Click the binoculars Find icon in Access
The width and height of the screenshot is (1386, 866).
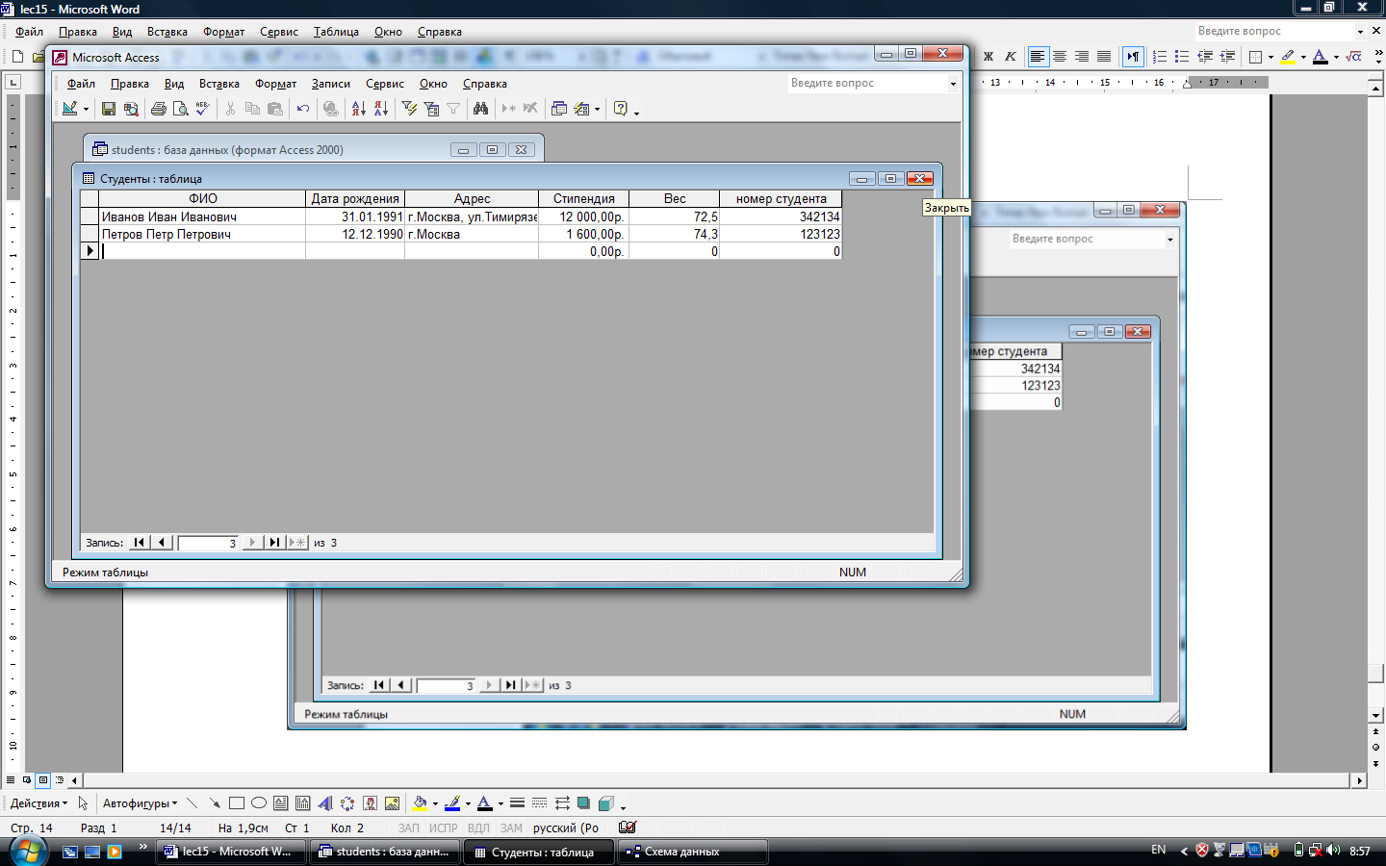tap(480, 109)
